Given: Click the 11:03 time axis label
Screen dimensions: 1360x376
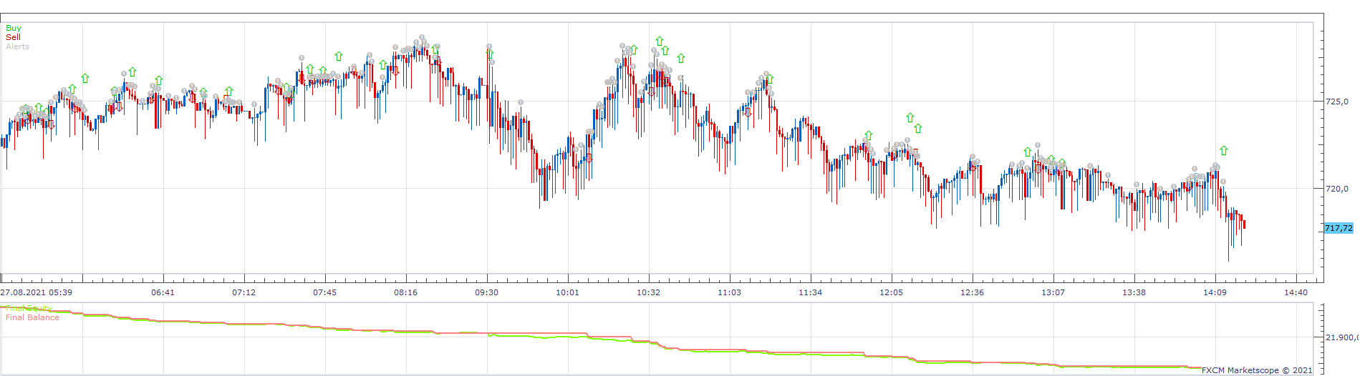Looking at the screenshot, I should pos(729,292).
